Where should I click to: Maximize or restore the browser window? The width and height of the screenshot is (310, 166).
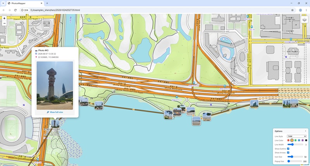pyautogui.click(x=299, y=3)
